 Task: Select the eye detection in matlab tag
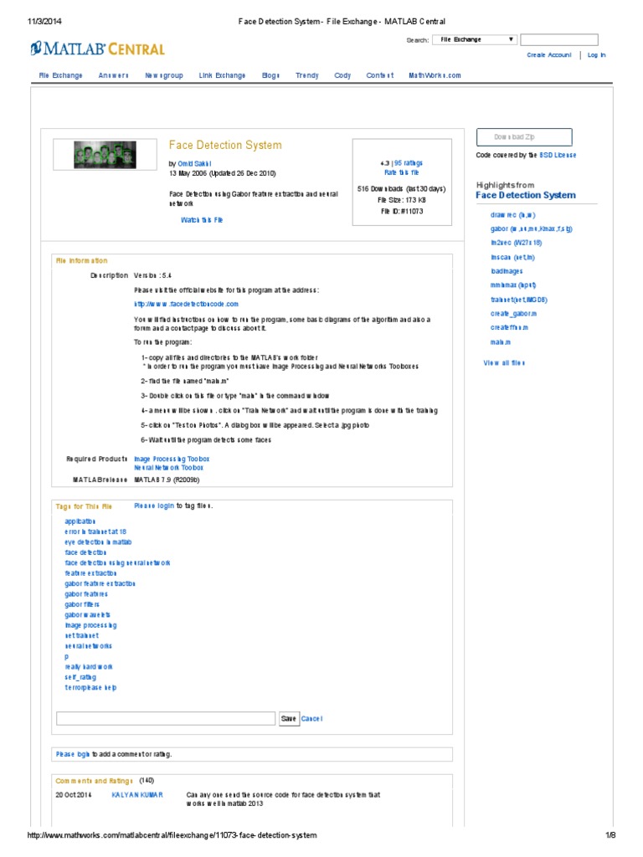[98, 542]
